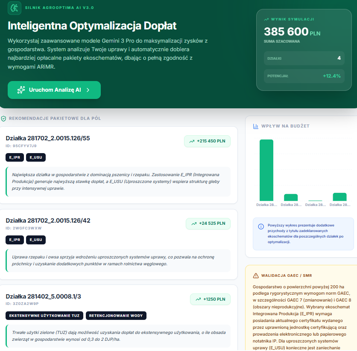The width and height of the screenshot is (357, 351).
Task: Click the trend icon next to Wynik symulacji
Action: pyautogui.click(x=266, y=19)
